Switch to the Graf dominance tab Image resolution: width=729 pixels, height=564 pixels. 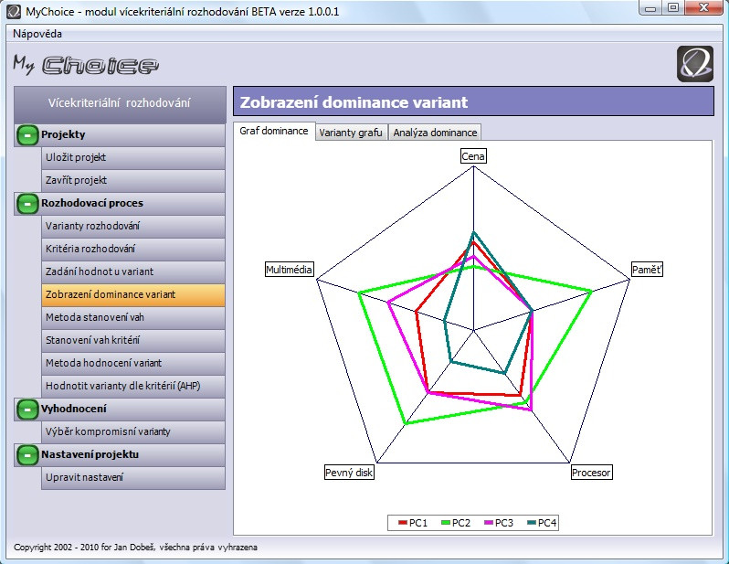click(274, 131)
